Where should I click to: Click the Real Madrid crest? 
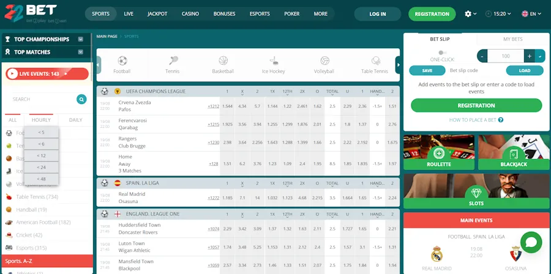(x=437, y=254)
